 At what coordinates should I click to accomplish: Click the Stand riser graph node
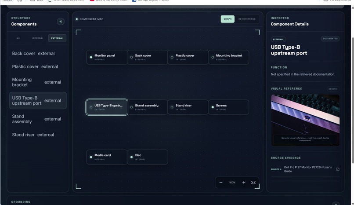click(x=188, y=107)
